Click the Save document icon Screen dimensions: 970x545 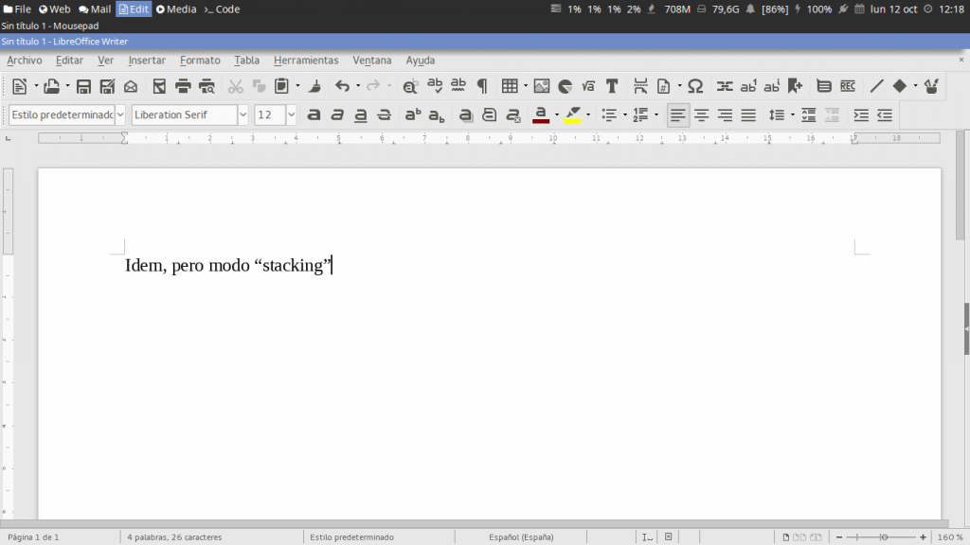(x=83, y=86)
